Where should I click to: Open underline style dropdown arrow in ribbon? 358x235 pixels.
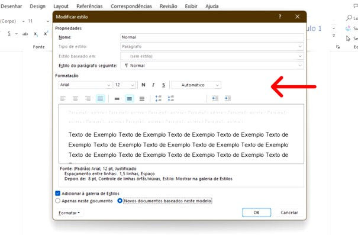coord(17,34)
